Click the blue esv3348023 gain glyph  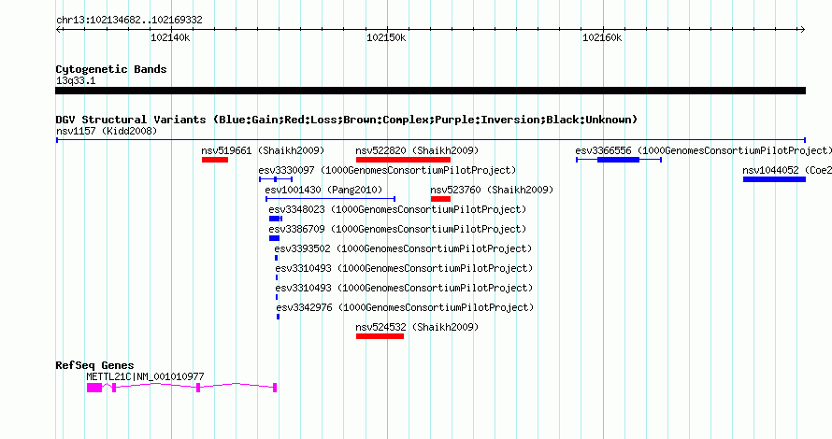pyautogui.click(x=276, y=219)
